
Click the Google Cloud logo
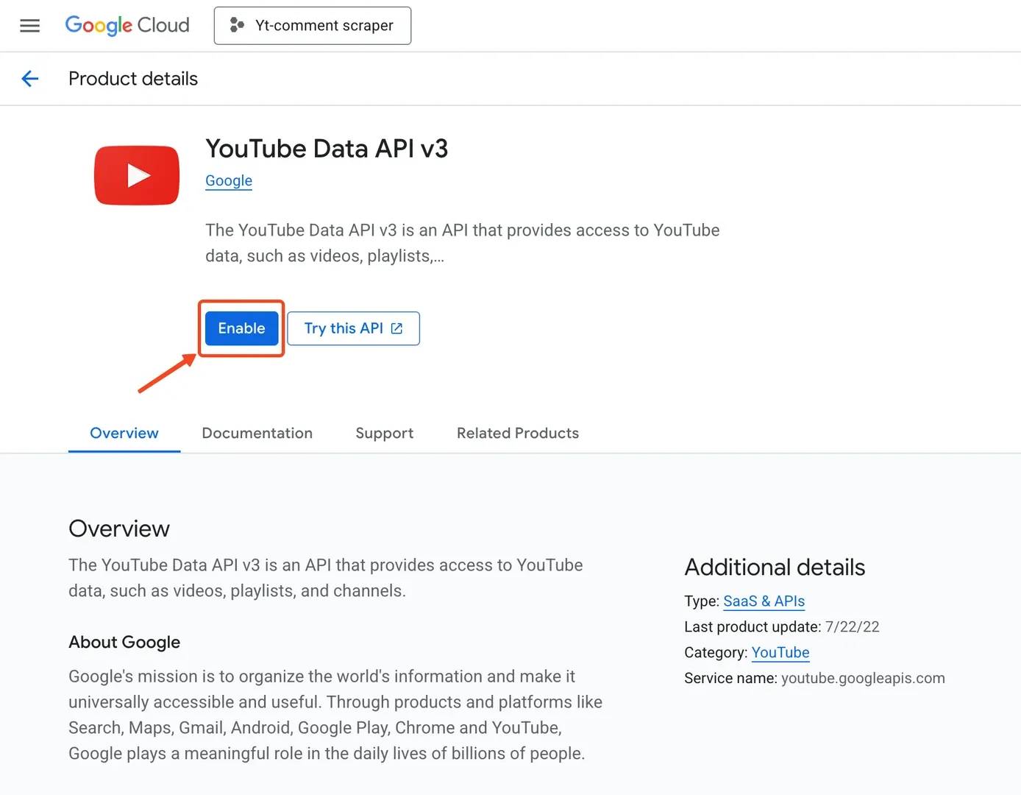127,26
